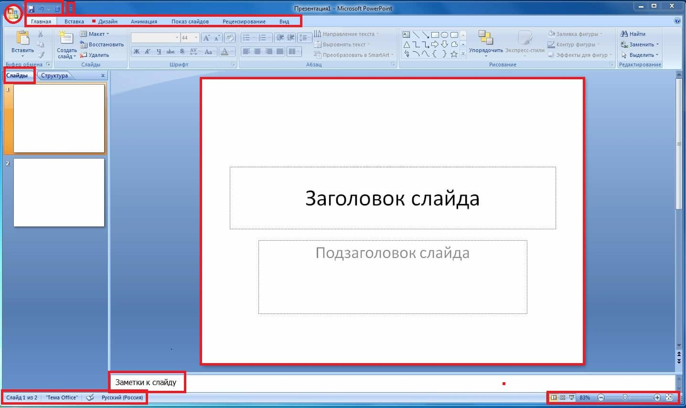Click Decrease font size icon

click(x=217, y=38)
